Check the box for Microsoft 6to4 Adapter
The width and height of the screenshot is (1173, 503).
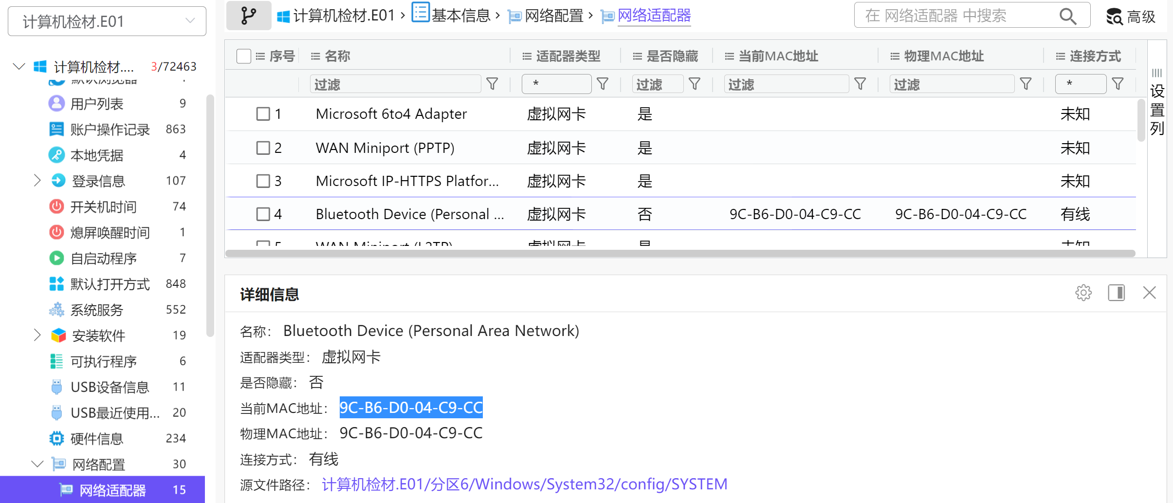[263, 114]
